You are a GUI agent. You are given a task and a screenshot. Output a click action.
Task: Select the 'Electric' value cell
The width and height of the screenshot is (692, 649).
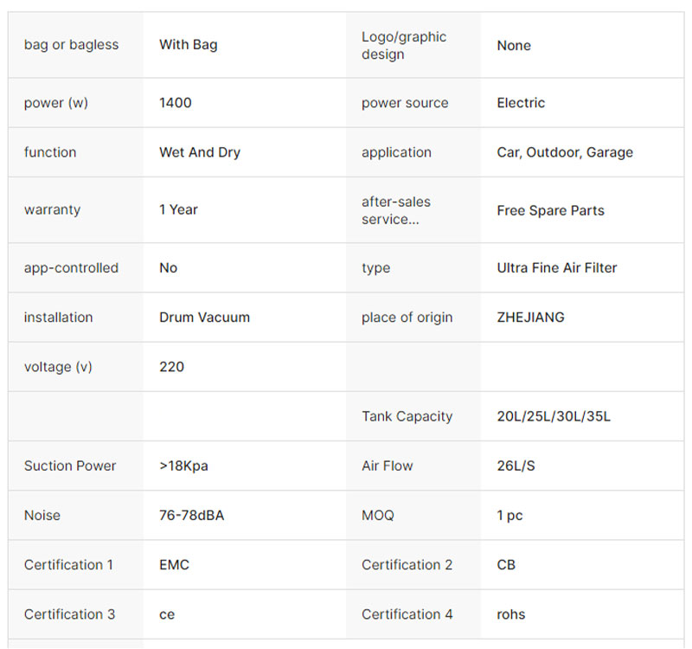tap(521, 103)
